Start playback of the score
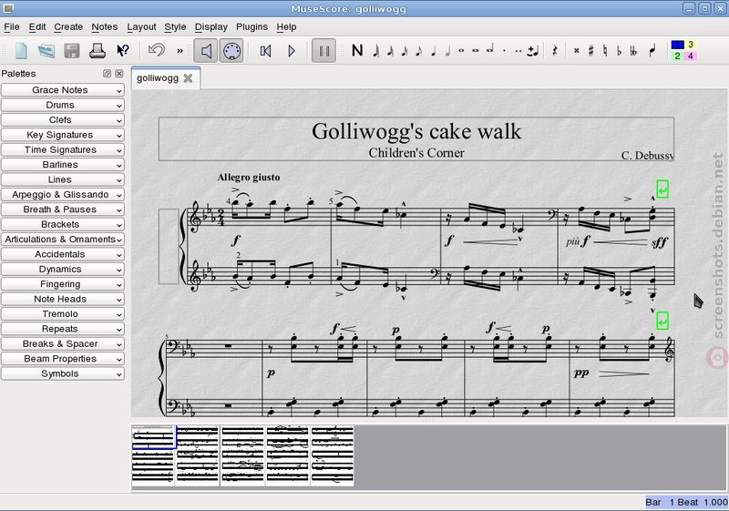The image size is (729, 511). pos(292,51)
